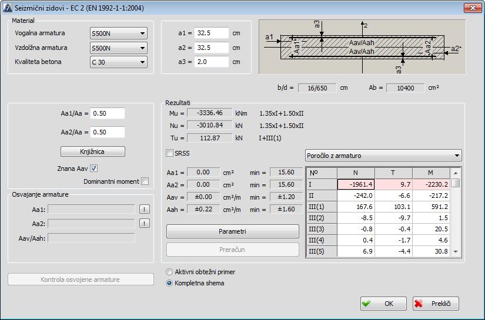Click the table scrollbar up arrow
485x320 pixels.
point(455,173)
